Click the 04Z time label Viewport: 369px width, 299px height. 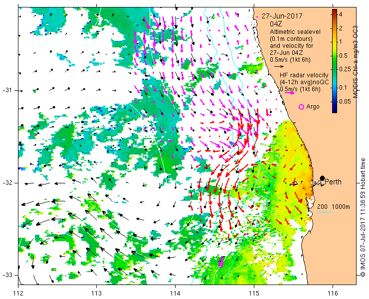(276, 24)
